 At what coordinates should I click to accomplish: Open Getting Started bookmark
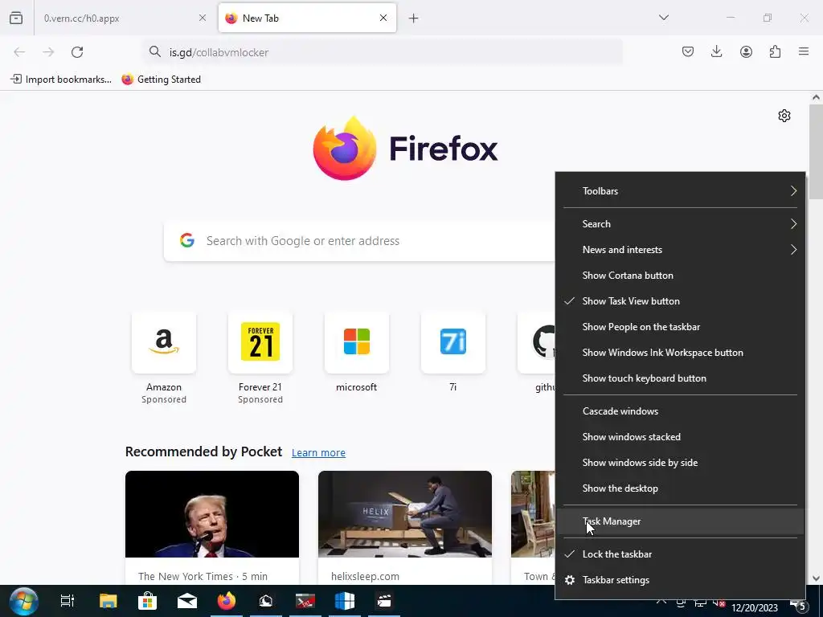coord(161,80)
